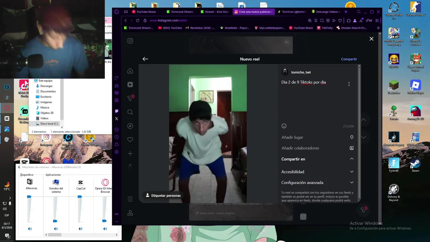Viewport: 430px width, 242px height.
Task: Open a new browser tab with plus
Action: pos(346,12)
